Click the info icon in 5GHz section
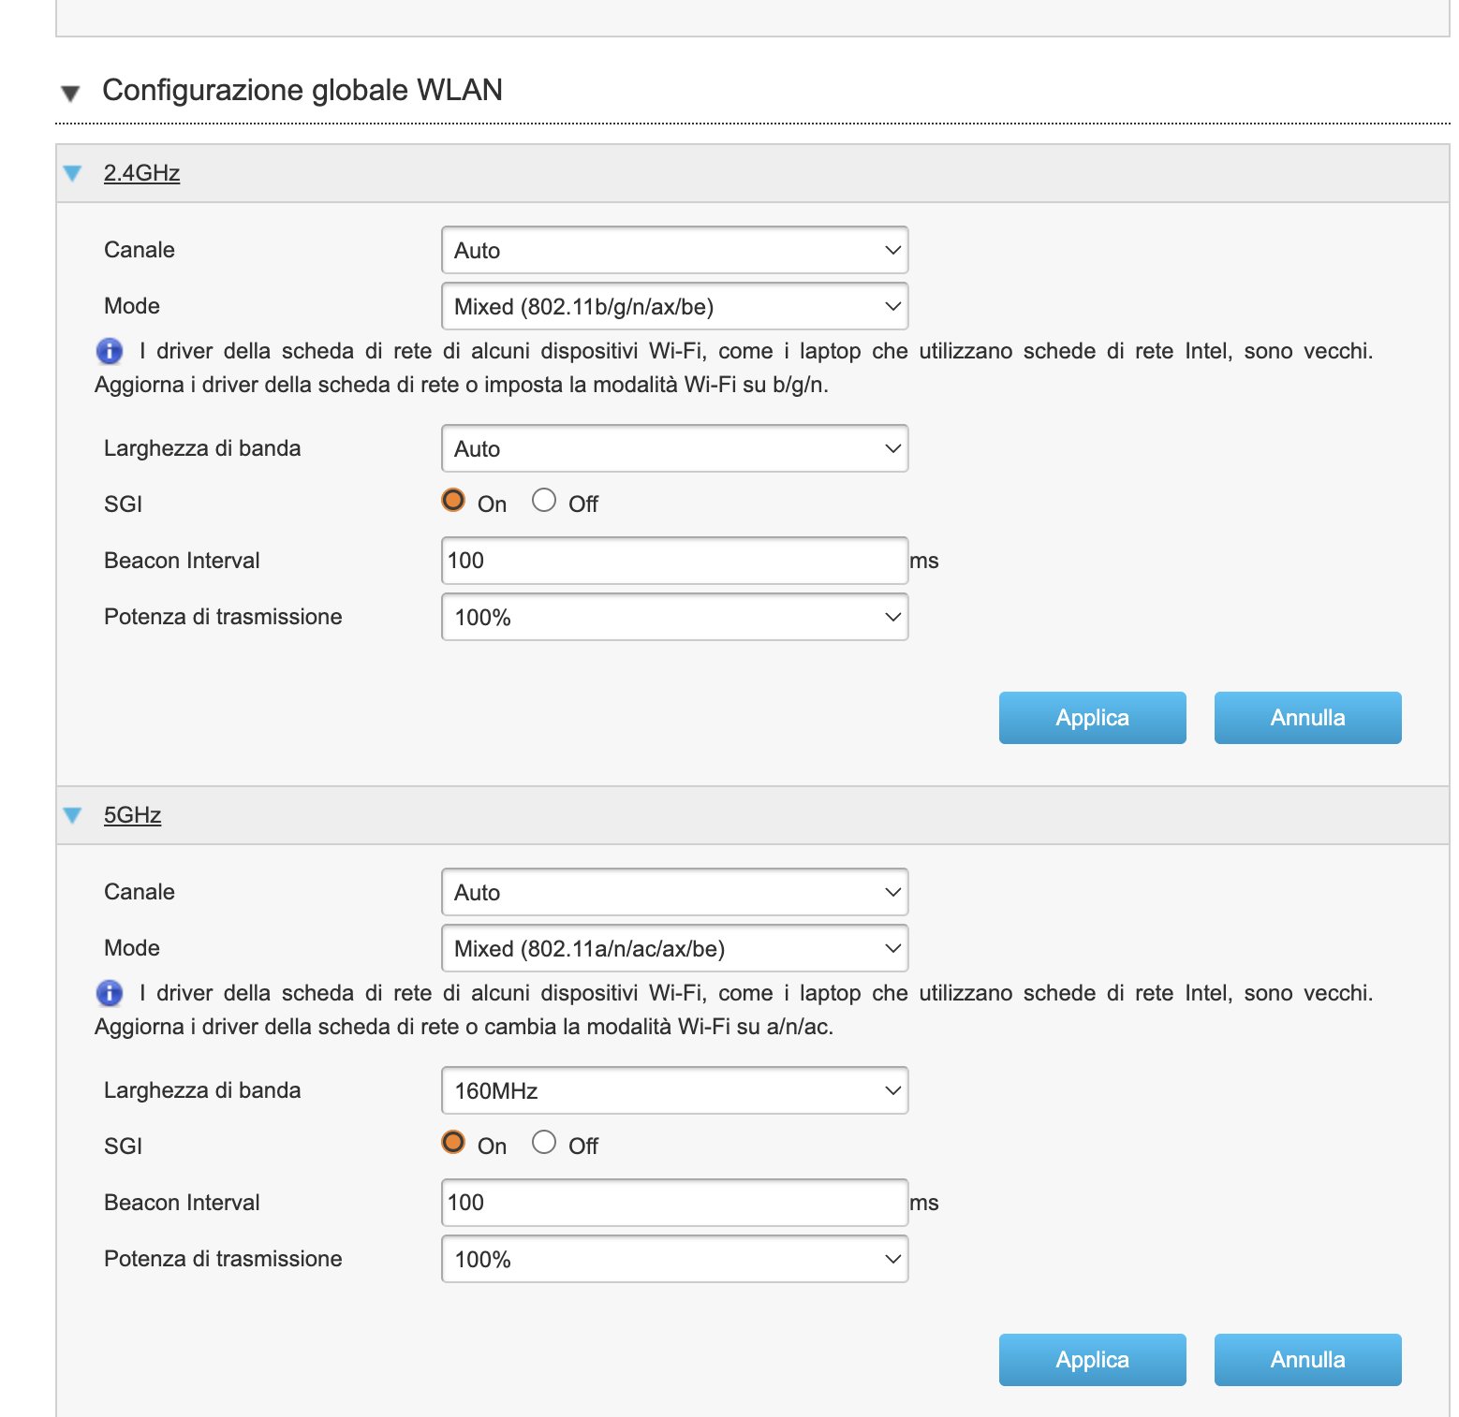The width and height of the screenshot is (1459, 1417). (x=110, y=993)
